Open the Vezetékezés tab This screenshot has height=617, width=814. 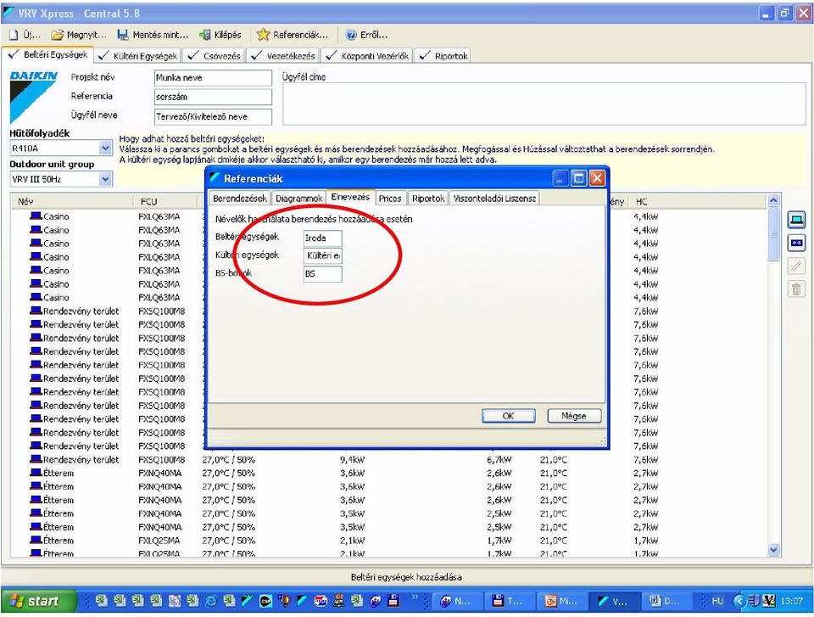point(282,56)
